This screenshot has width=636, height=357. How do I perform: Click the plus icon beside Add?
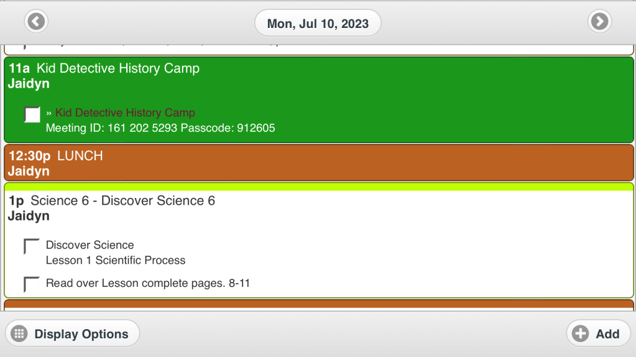[580, 334]
